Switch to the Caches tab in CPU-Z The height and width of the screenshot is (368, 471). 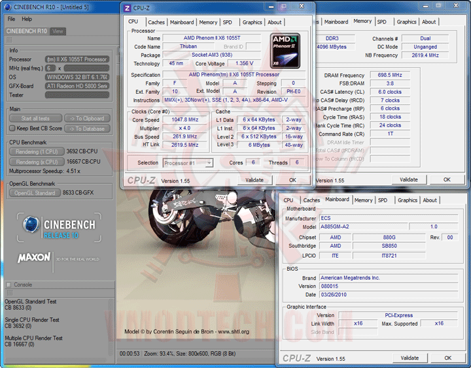(x=156, y=22)
